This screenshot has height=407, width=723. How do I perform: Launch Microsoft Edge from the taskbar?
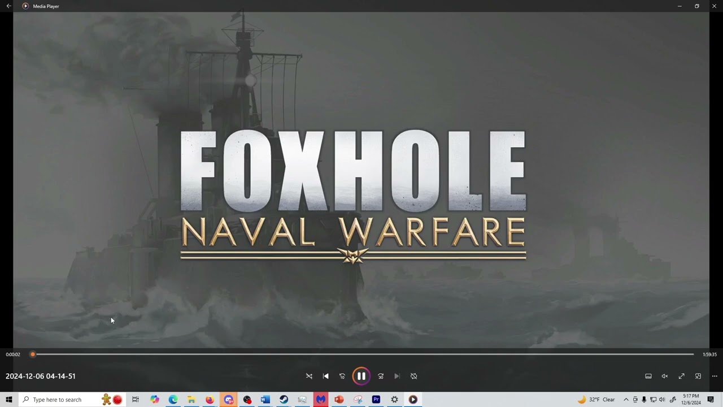coord(173,400)
